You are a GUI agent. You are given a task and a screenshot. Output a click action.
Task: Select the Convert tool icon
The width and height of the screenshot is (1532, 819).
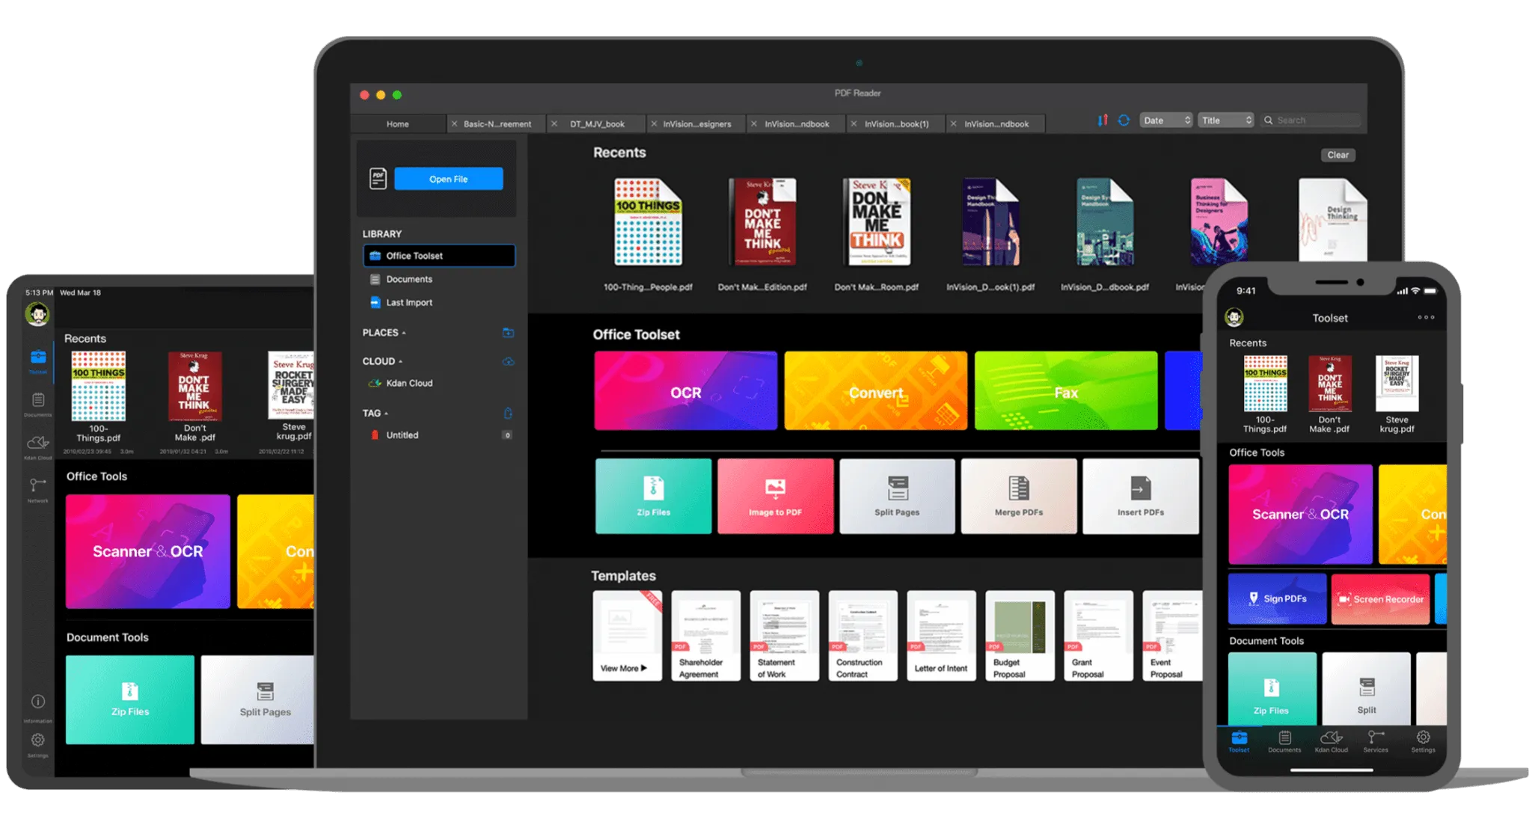point(874,393)
